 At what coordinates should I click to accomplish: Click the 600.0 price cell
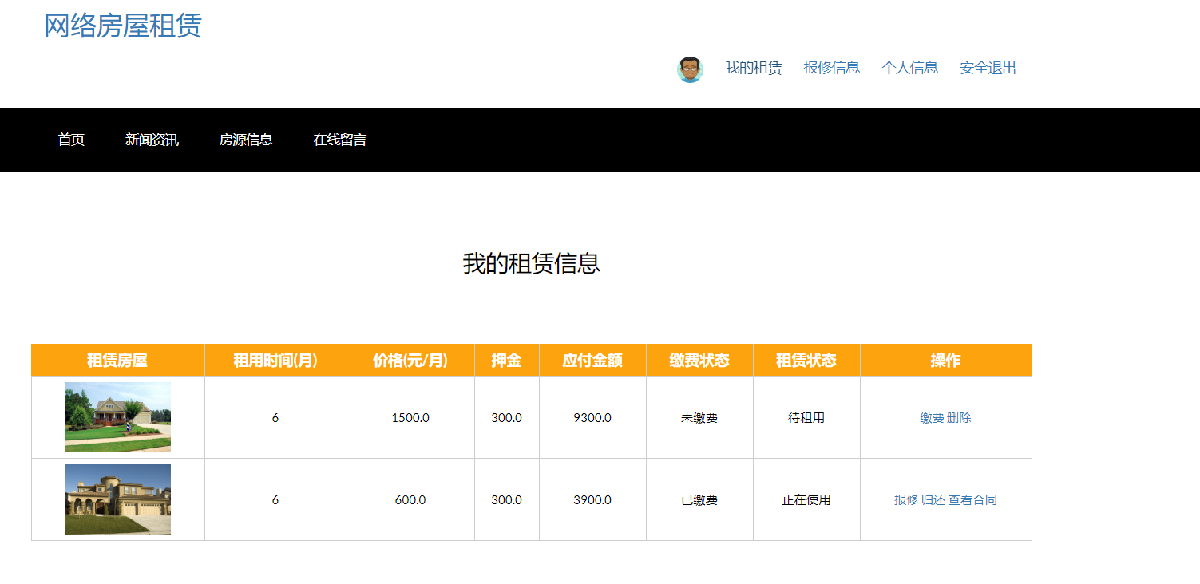pyautogui.click(x=410, y=500)
